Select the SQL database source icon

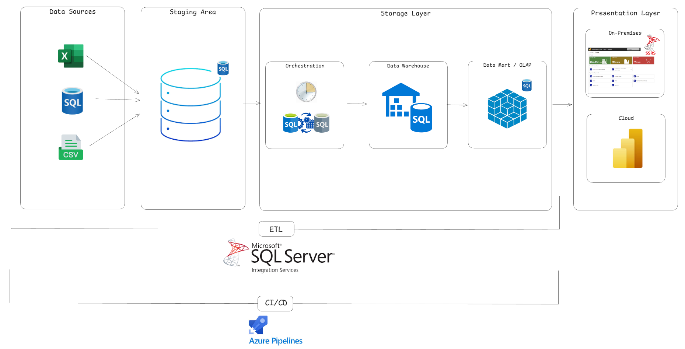point(72,101)
